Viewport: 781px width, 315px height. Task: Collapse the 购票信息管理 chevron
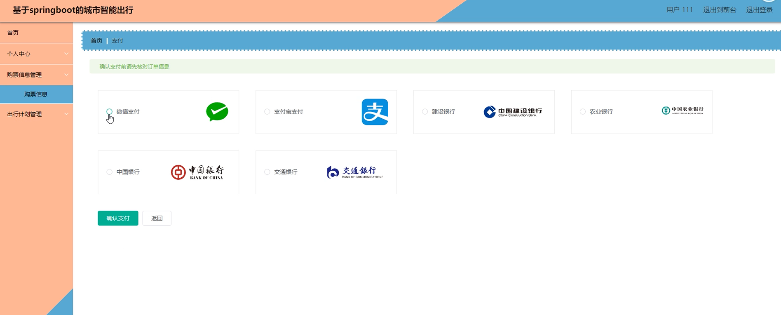66,75
